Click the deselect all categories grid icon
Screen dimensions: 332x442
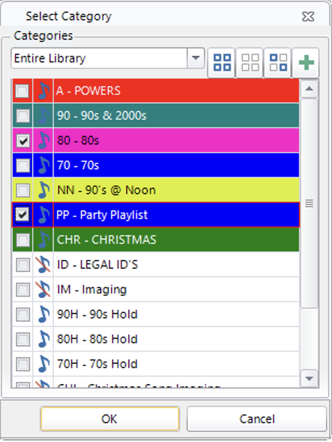(250, 62)
